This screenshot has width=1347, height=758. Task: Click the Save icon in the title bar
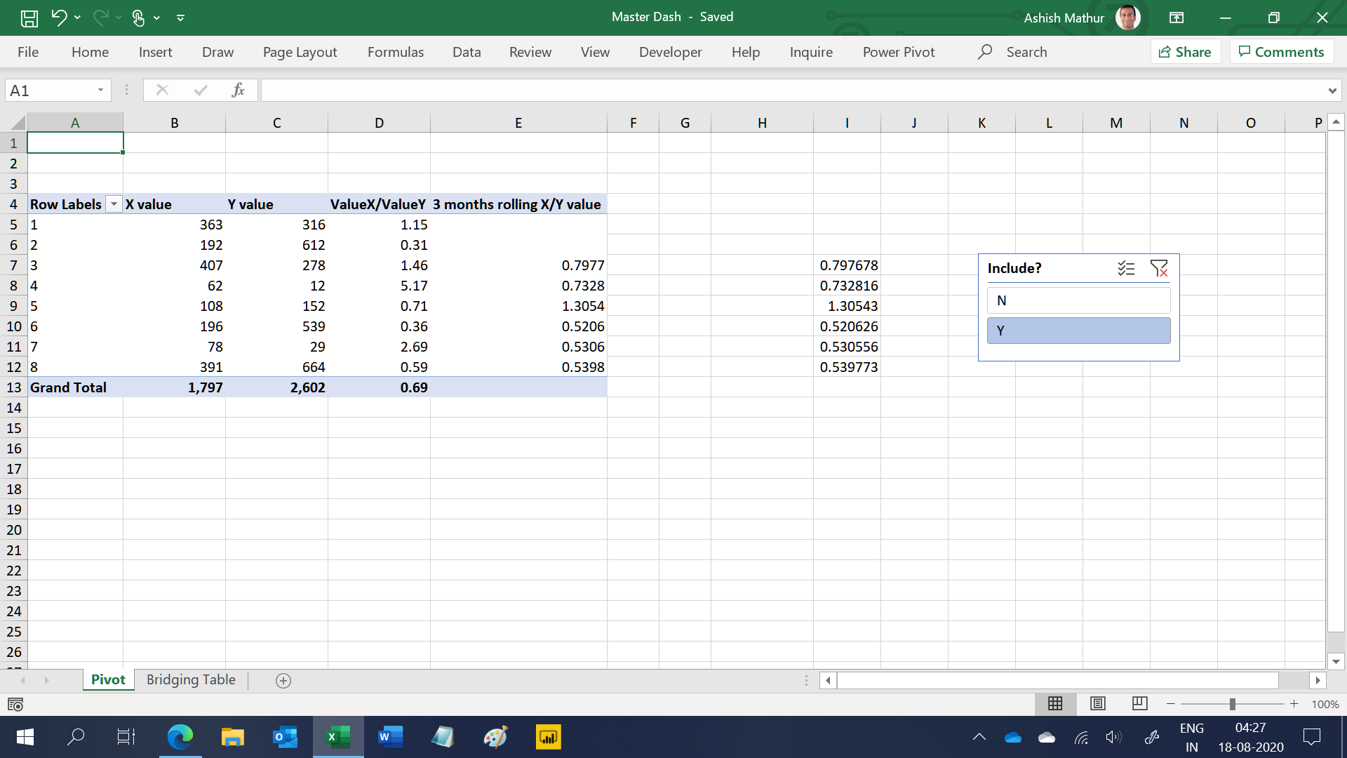pyautogui.click(x=29, y=18)
